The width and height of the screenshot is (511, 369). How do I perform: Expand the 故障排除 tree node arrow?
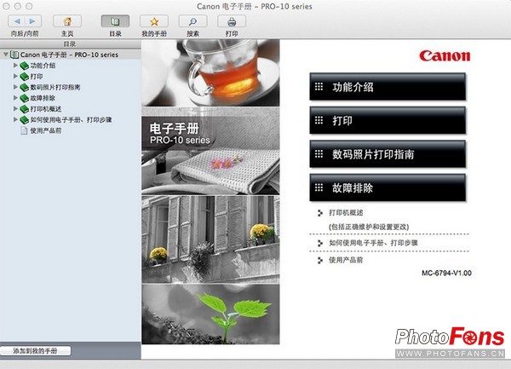(15, 98)
